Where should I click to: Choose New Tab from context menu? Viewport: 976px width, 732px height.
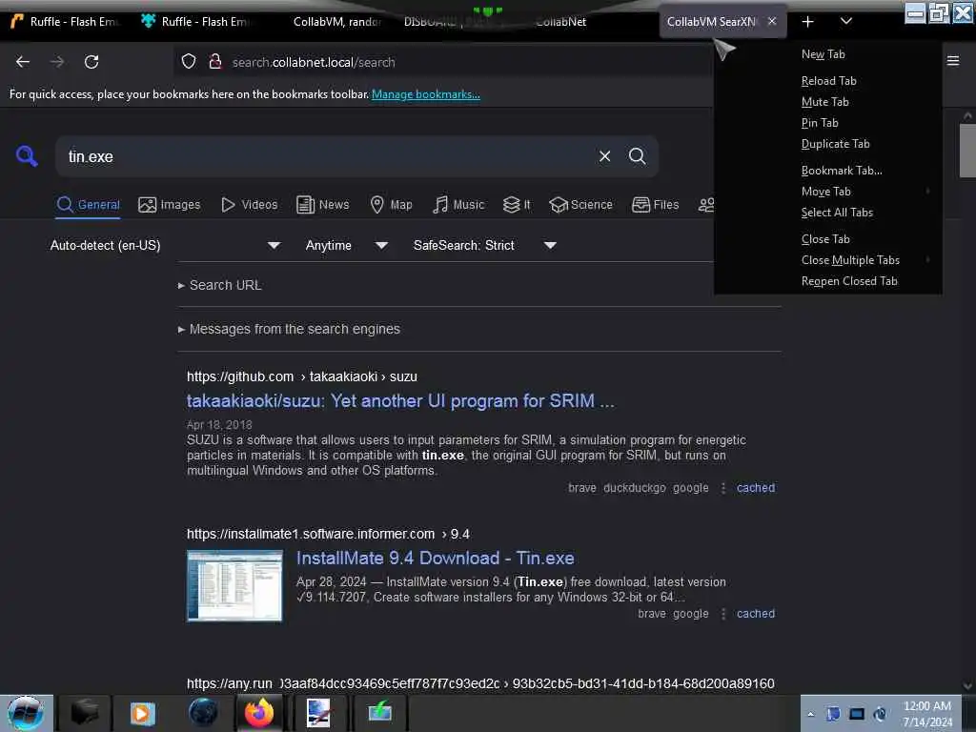tap(828, 54)
